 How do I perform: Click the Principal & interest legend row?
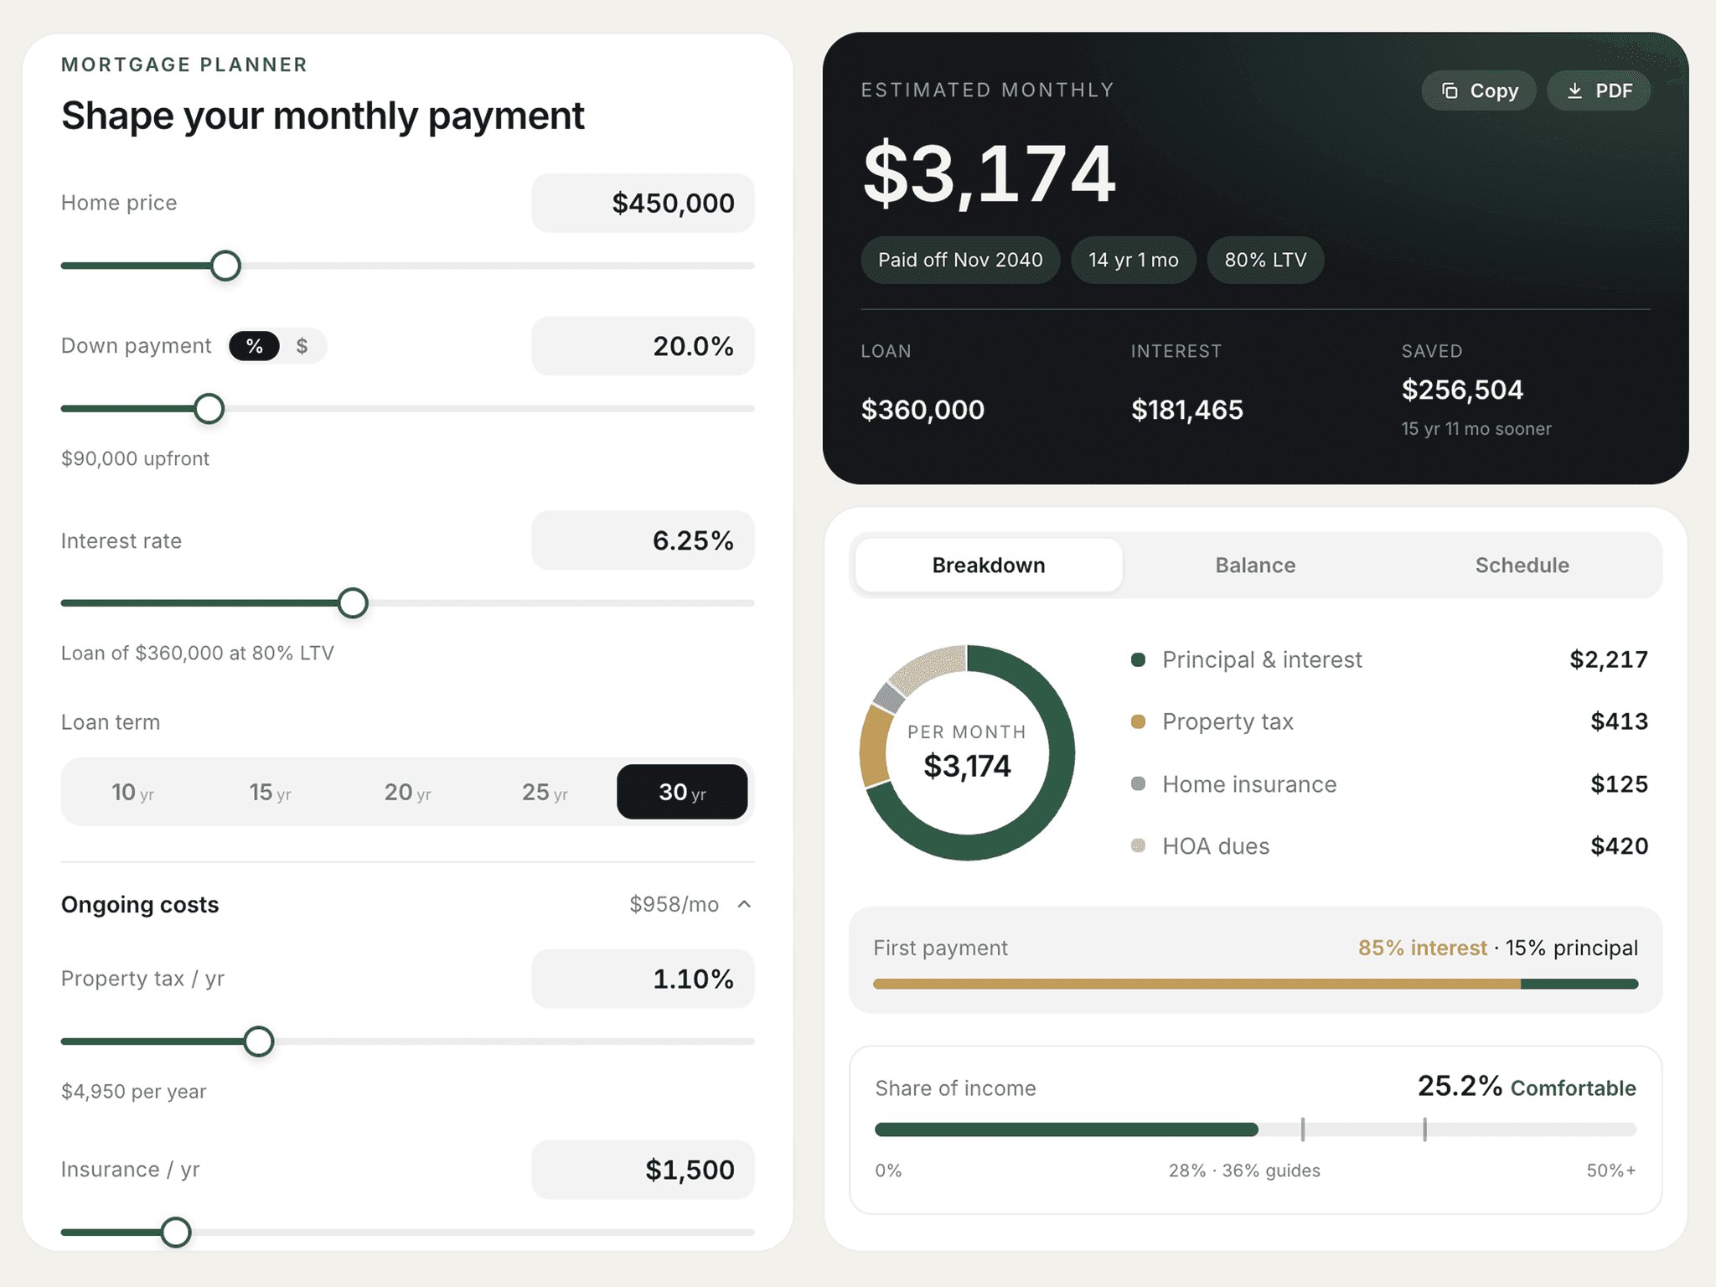tap(1389, 659)
